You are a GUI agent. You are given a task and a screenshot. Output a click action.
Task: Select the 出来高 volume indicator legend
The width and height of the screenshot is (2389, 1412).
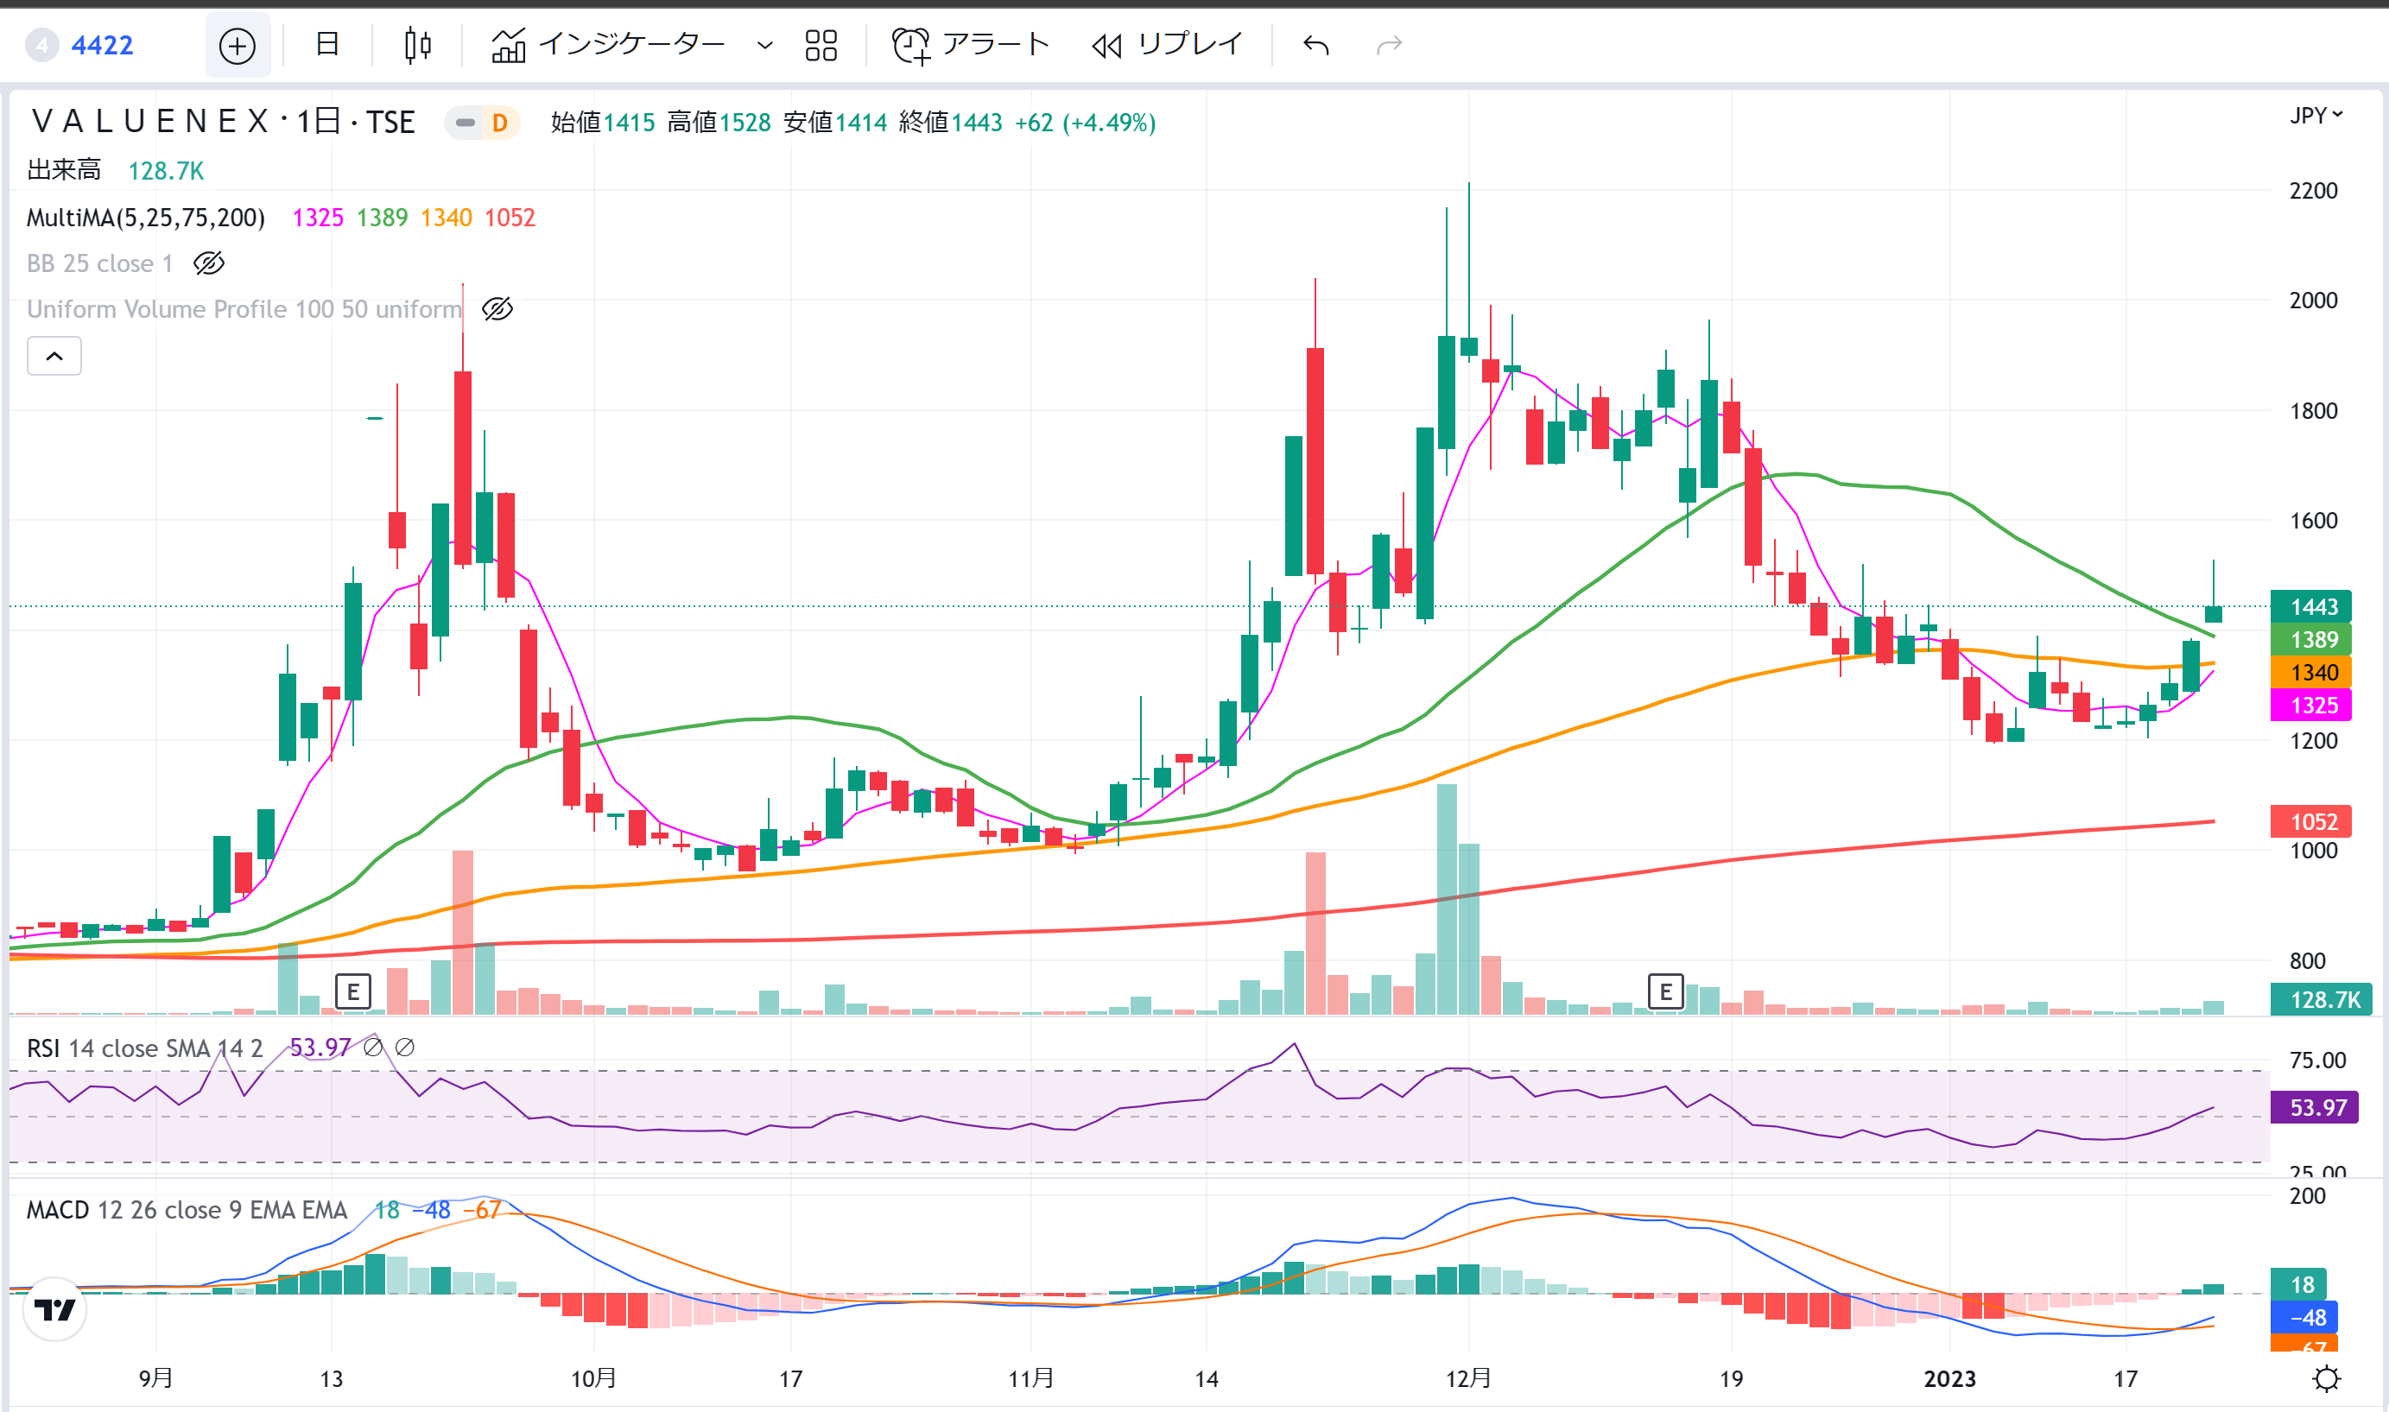click(x=64, y=170)
